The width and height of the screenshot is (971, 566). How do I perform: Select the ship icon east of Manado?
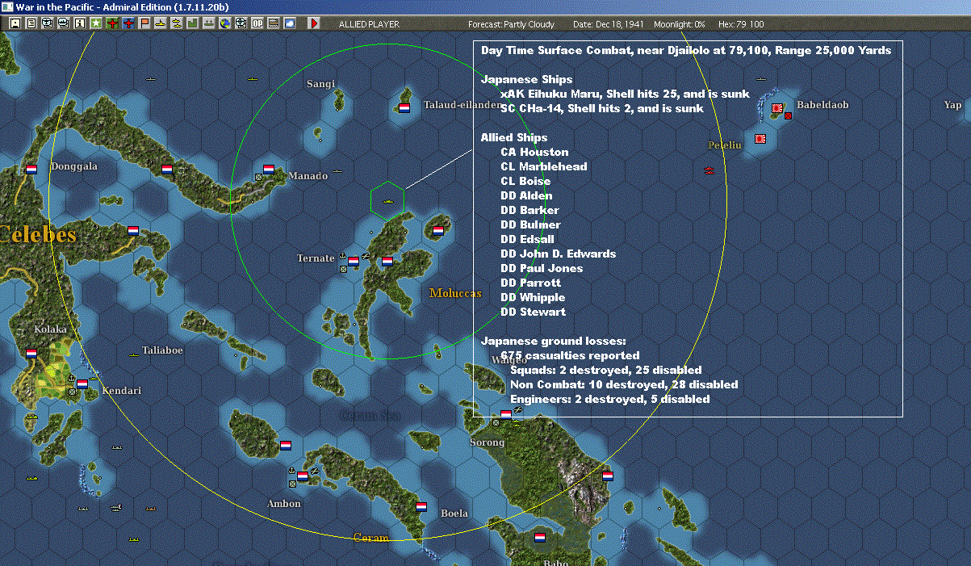tap(338, 172)
